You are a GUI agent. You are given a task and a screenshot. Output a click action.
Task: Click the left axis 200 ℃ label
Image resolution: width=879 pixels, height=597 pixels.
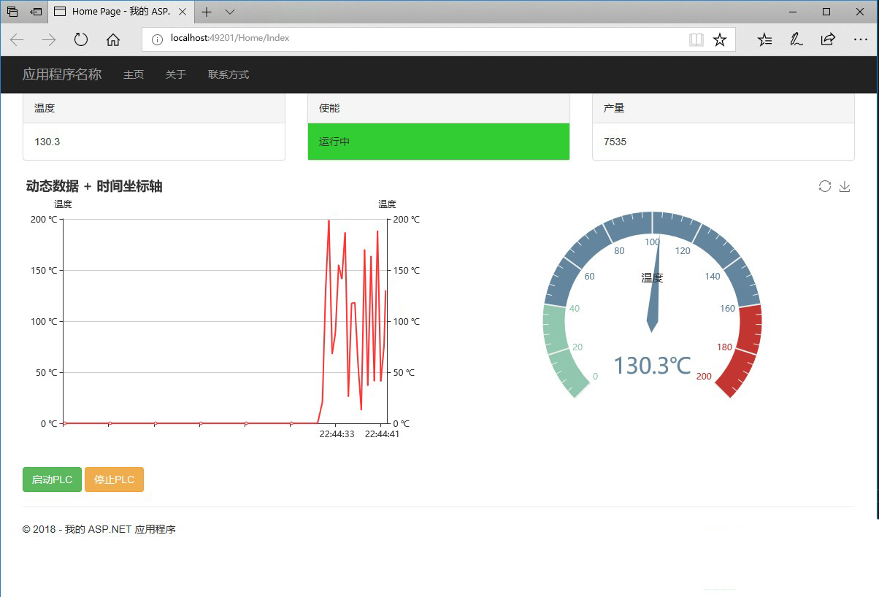(x=43, y=219)
